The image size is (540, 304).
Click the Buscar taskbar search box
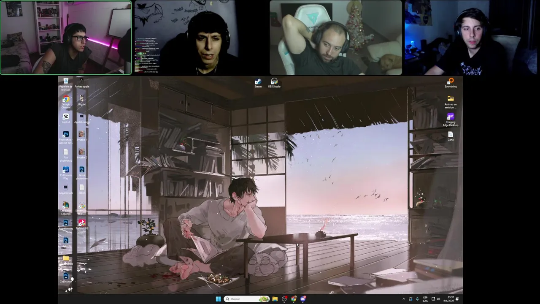point(247,299)
